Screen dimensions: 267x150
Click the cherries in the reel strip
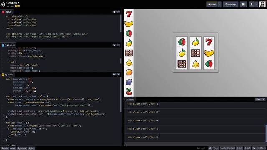pos(129,92)
